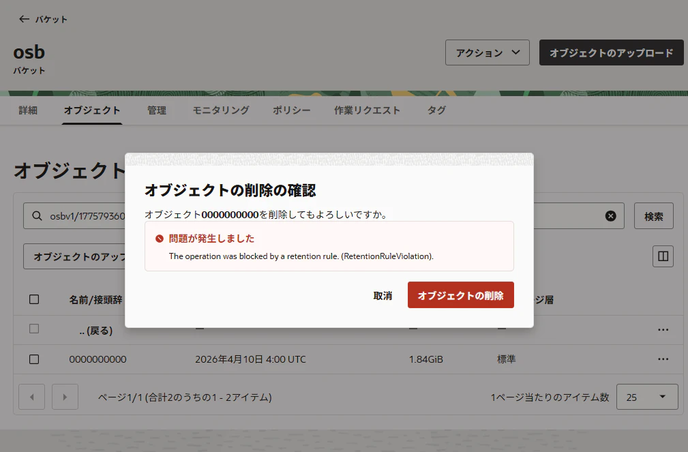Viewport: 688px width, 452px height.
Task: Open the three-dot menu for the ..(戻る) row
Action: tap(663, 329)
